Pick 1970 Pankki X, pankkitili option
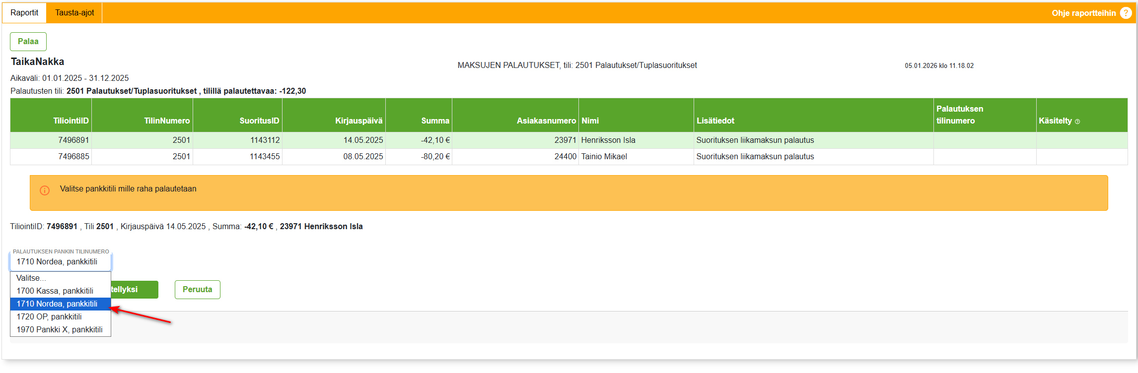 click(x=60, y=330)
